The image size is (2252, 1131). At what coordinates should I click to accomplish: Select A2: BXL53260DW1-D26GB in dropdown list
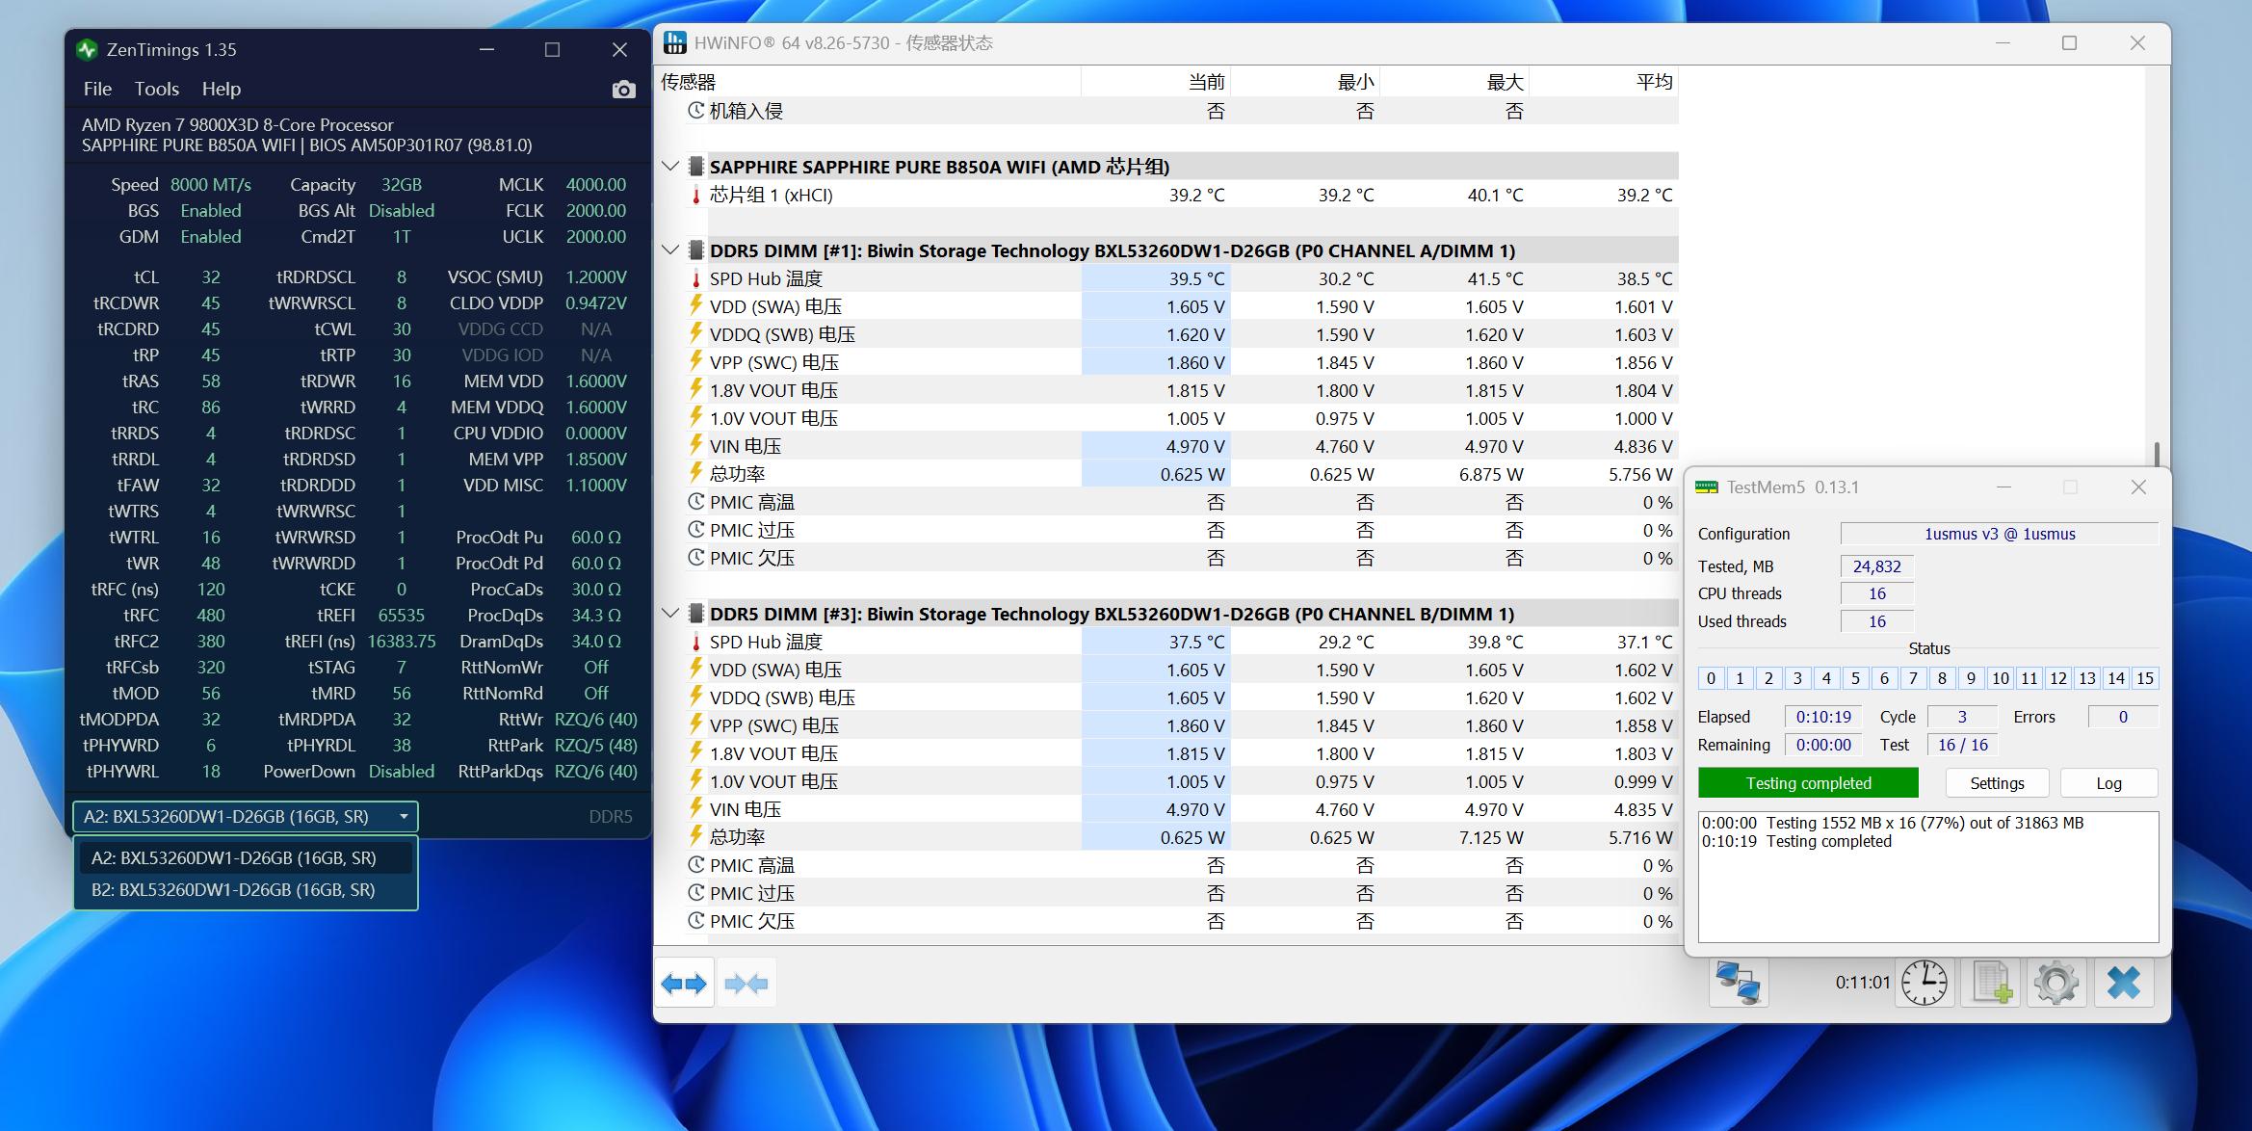click(x=246, y=858)
